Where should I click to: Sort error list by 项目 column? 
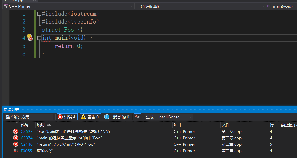[x=196, y=125]
